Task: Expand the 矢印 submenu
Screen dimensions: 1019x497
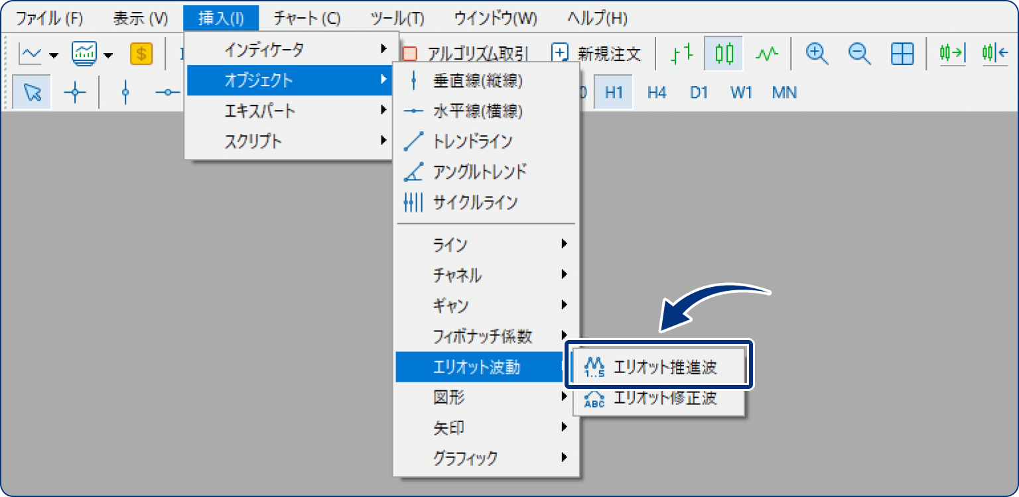Action: tap(486, 428)
